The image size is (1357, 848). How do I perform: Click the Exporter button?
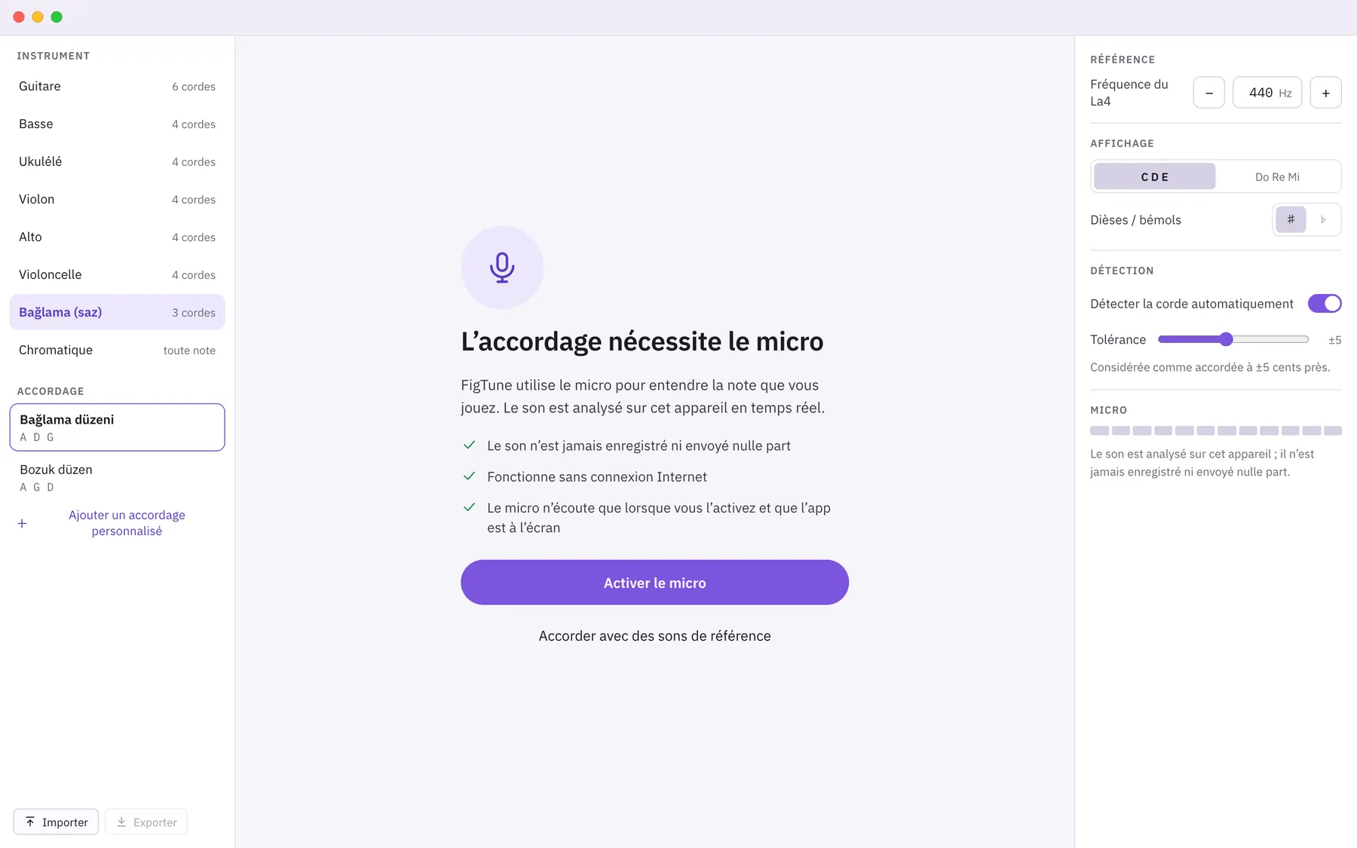(x=146, y=822)
